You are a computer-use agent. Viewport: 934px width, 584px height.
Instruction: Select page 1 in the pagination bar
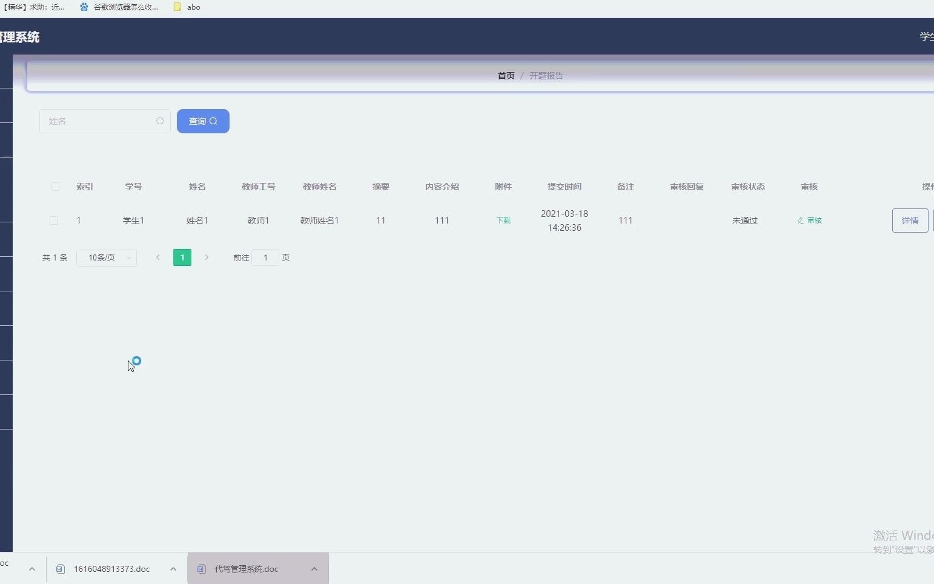[x=182, y=257]
